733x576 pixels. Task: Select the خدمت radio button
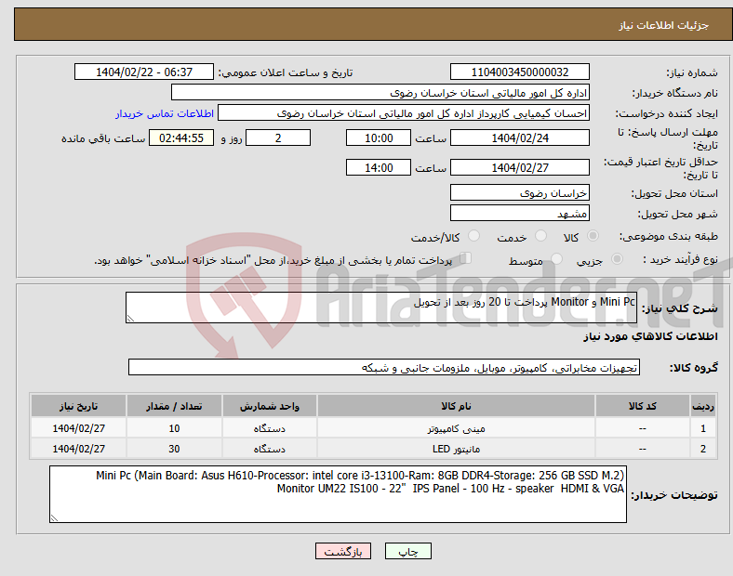coord(540,236)
